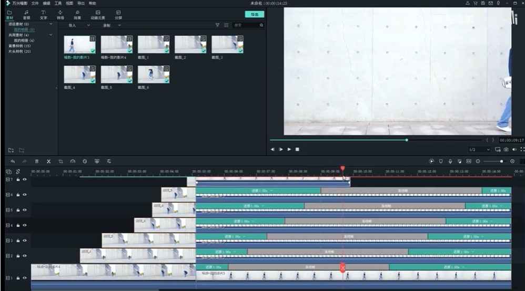Screen dimensions: 525x291
Task: Adjust the timeline zoom slider handle
Action: click(501, 161)
